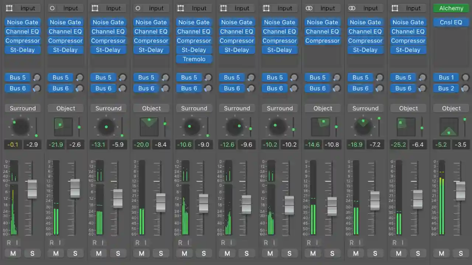This screenshot has width=472, height=265.
Task: Solo the Alchemy channel
Action: tap(461, 254)
